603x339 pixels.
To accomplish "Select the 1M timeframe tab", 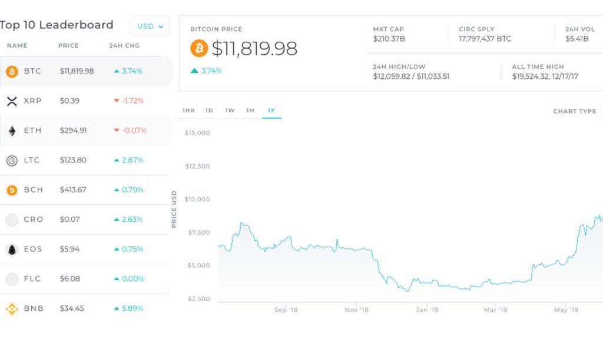I will pyautogui.click(x=250, y=111).
